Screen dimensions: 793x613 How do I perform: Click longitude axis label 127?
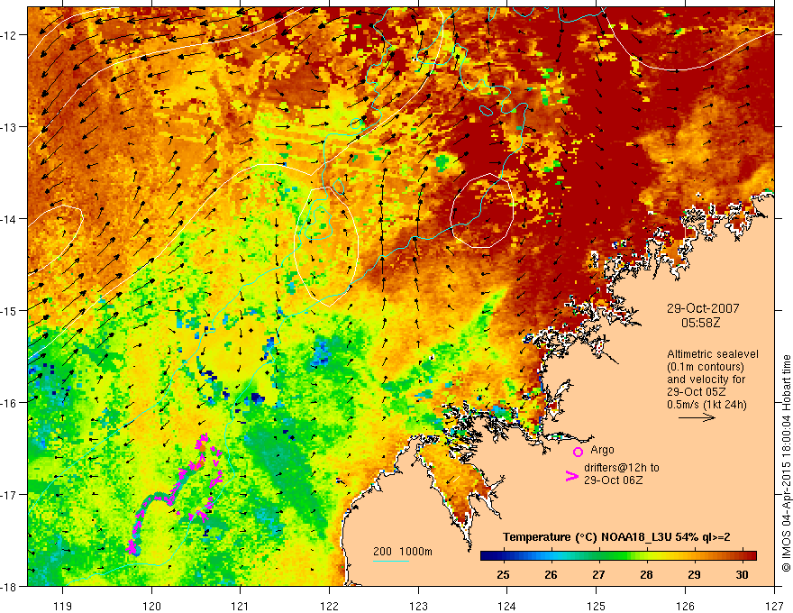point(774,606)
